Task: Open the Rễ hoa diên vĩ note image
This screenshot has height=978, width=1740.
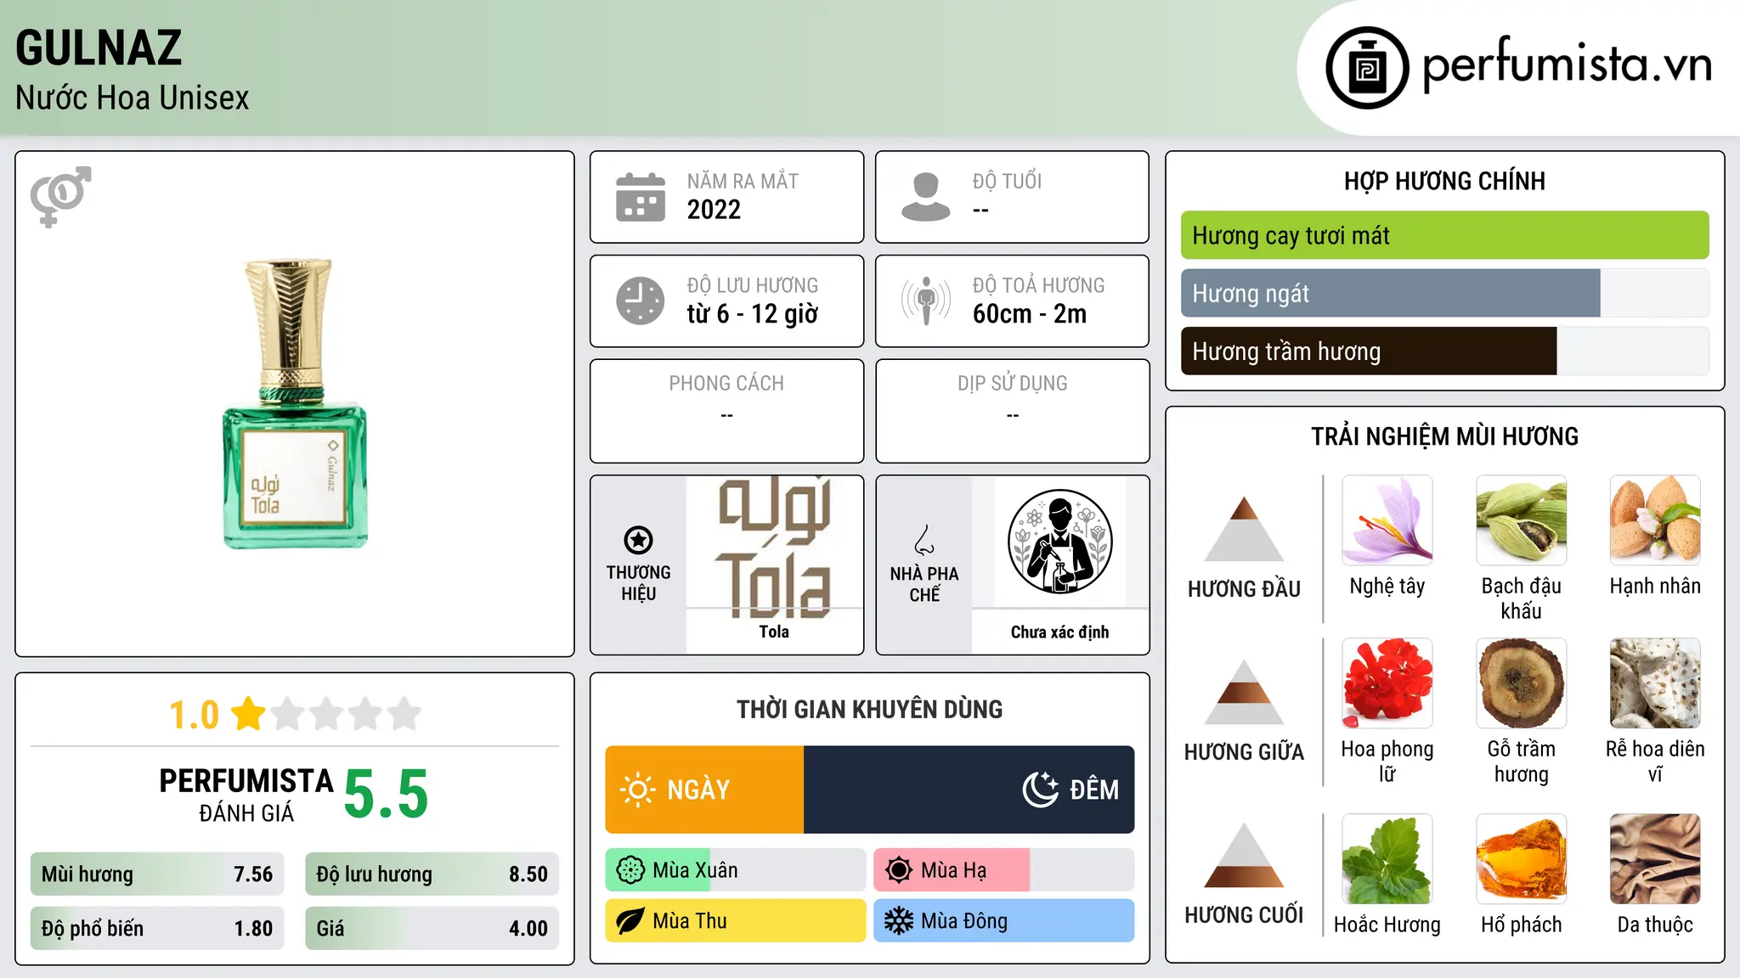Action: 1655,683
